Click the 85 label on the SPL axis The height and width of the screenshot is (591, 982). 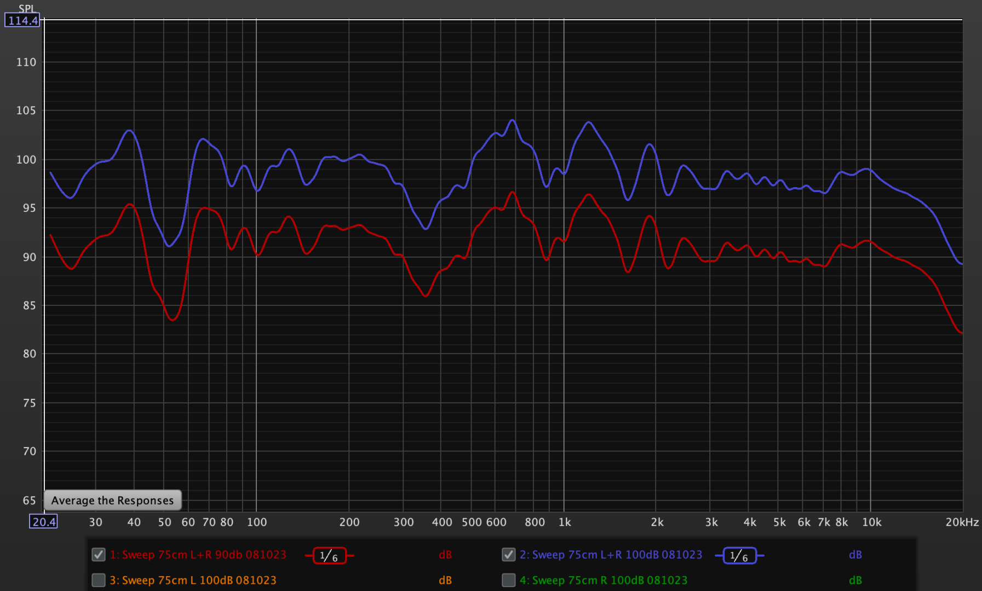pyautogui.click(x=30, y=305)
